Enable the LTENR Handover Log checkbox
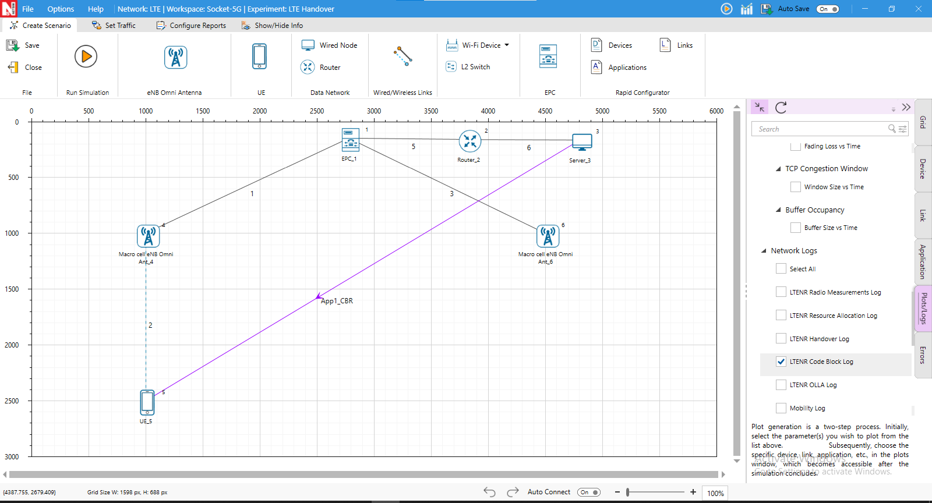Image resolution: width=932 pixels, height=503 pixels. point(781,338)
